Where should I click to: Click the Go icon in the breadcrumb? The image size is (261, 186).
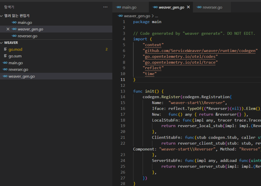tap(120, 16)
